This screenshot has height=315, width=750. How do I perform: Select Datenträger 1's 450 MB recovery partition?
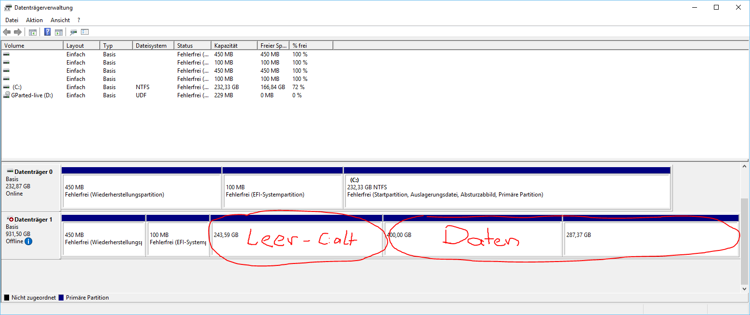(x=104, y=236)
